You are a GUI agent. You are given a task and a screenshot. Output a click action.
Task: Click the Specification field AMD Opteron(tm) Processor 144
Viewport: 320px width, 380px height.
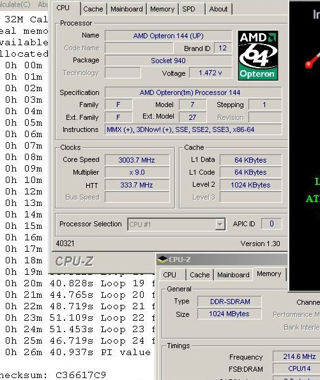[194, 92]
